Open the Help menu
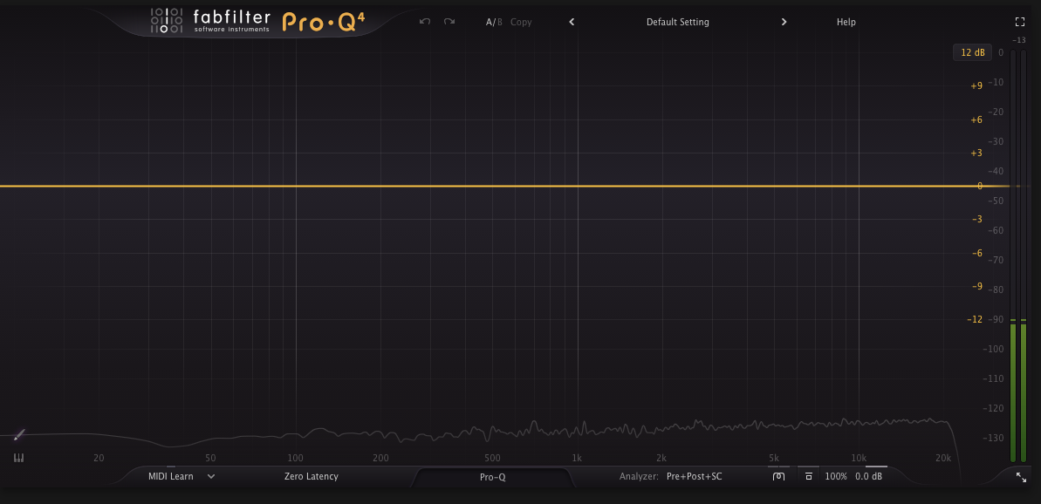The width and height of the screenshot is (1041, 504). click(846, 22)
